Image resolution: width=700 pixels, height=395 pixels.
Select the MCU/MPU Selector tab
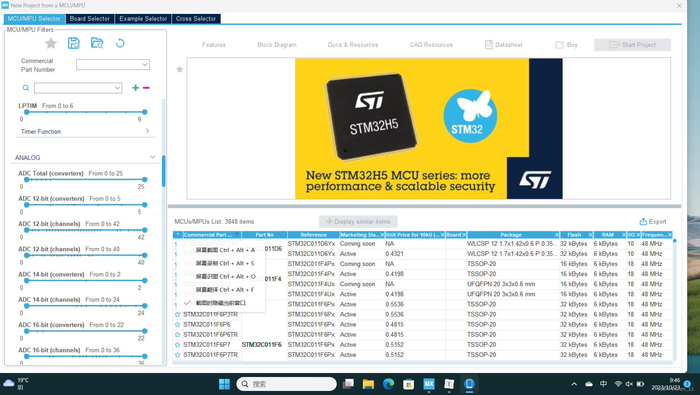click(34, 19)
